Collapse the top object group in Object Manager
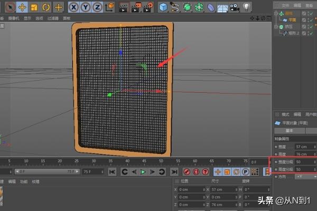The image size is (317, 211). 276,13
